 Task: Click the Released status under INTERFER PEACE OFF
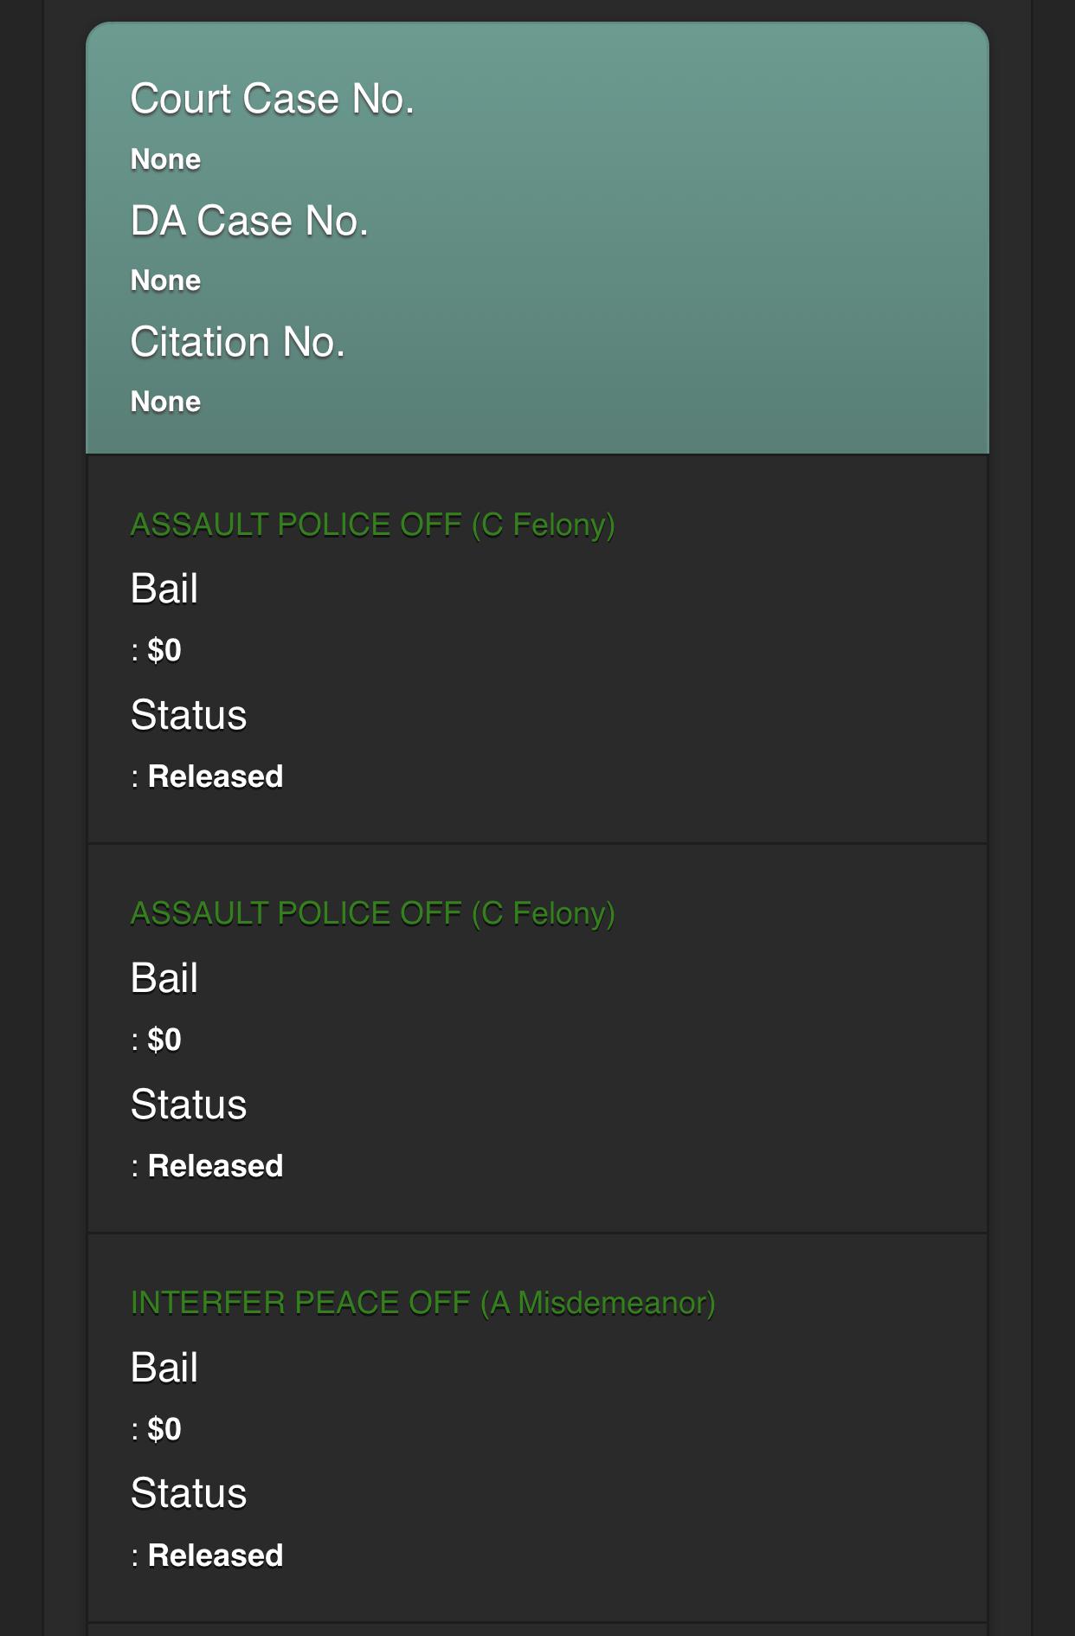pyautogui.click(x=215, y=1555)
